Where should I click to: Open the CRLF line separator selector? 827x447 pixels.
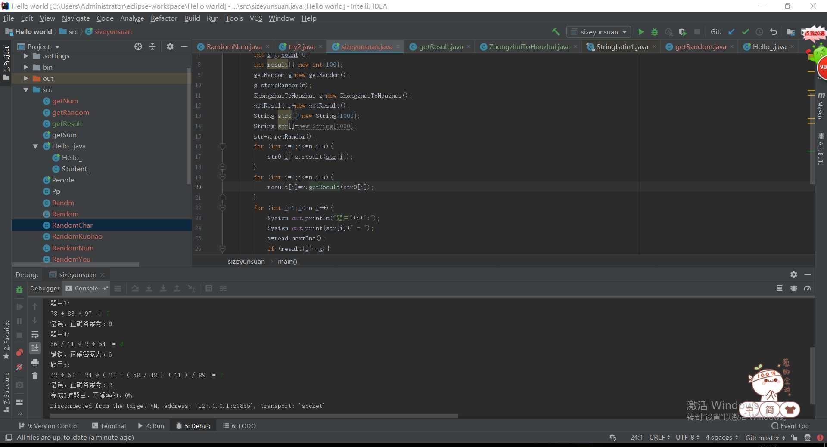pyautogui.click(x=659, y=438)
